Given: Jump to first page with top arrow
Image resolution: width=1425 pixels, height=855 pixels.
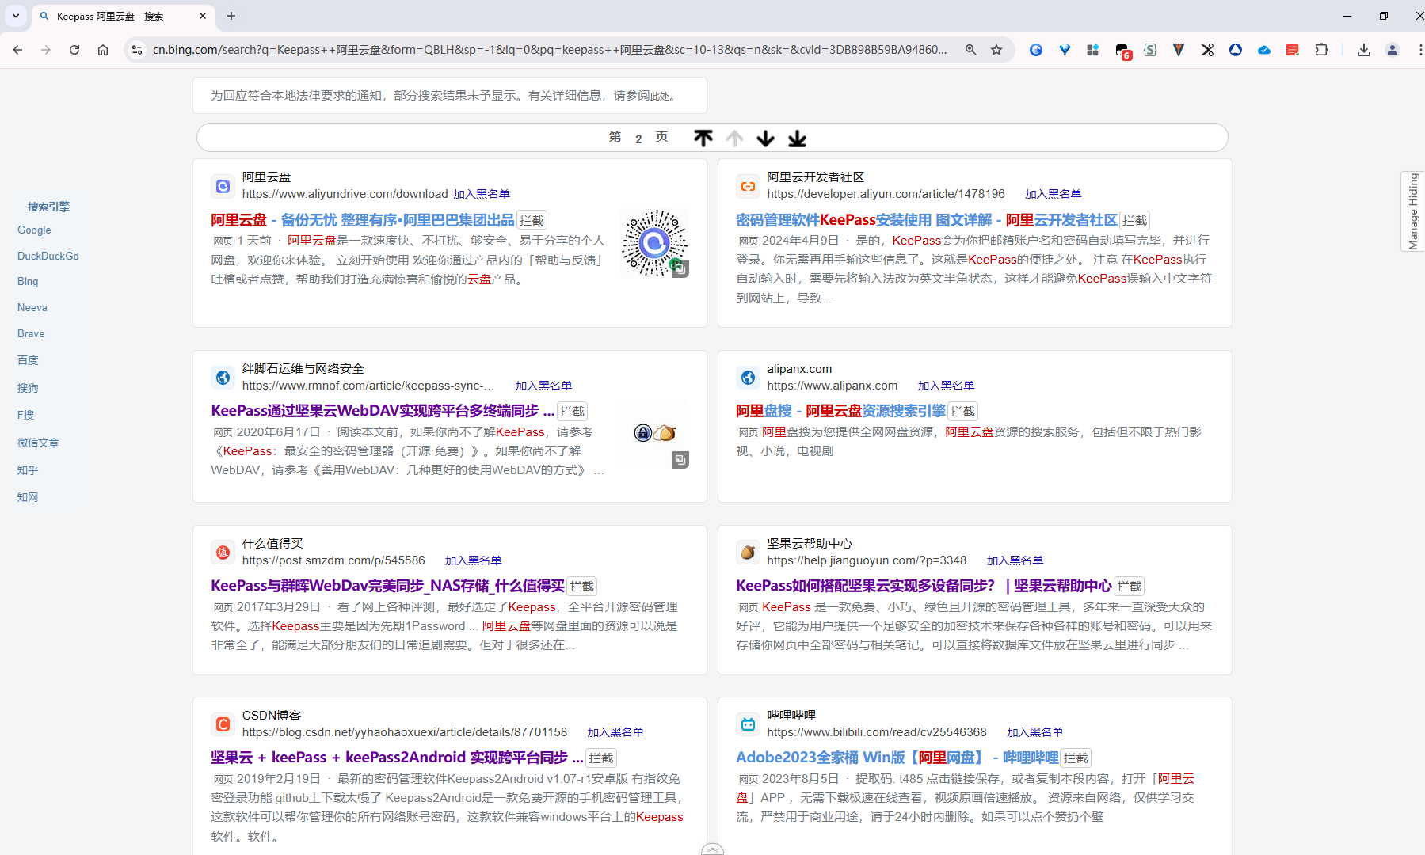Looking at the screenshot, I should coord(703,139).
